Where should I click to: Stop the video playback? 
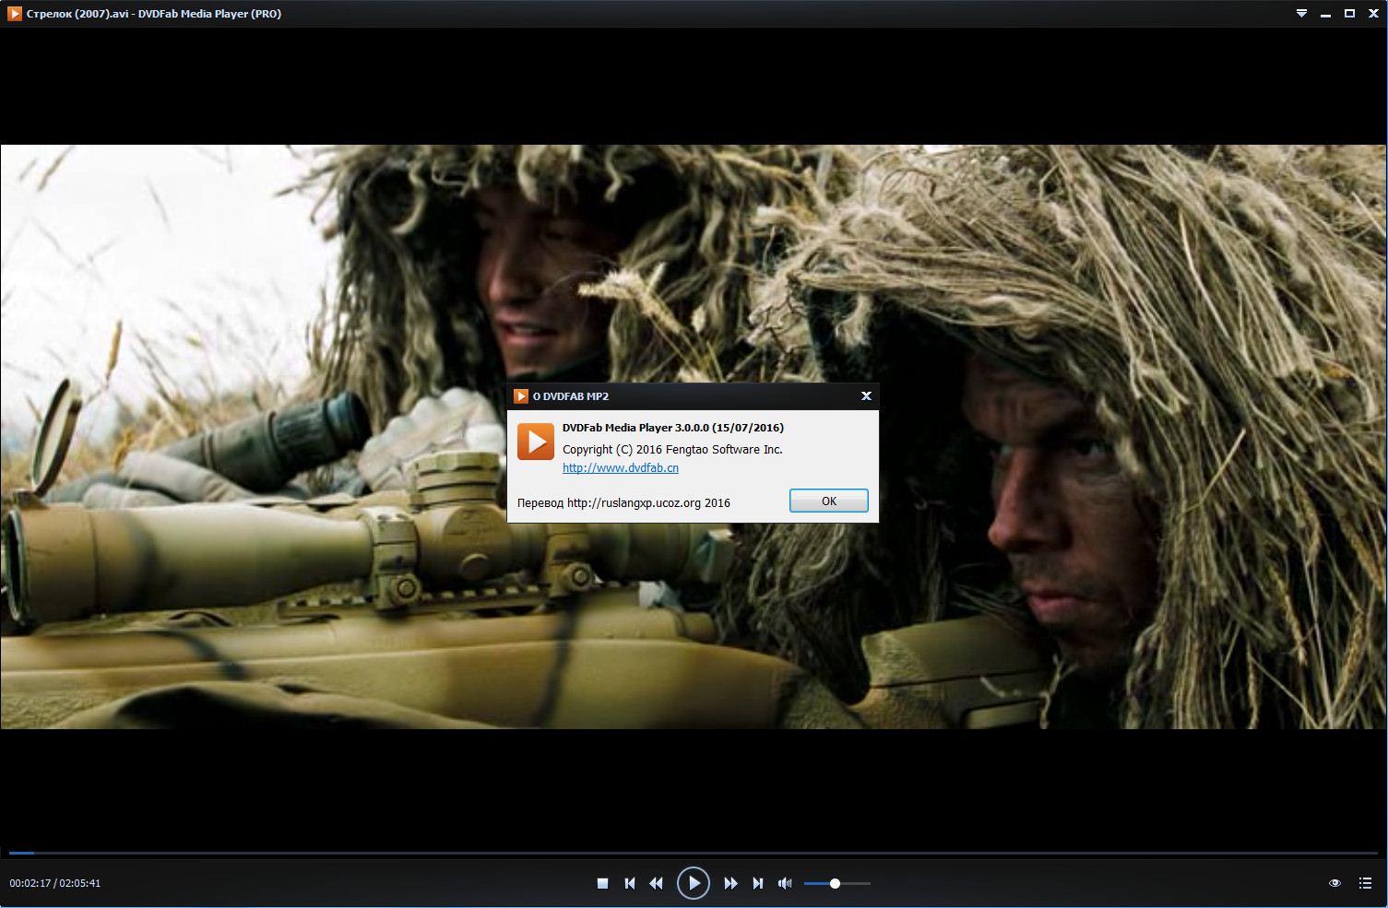602,883
